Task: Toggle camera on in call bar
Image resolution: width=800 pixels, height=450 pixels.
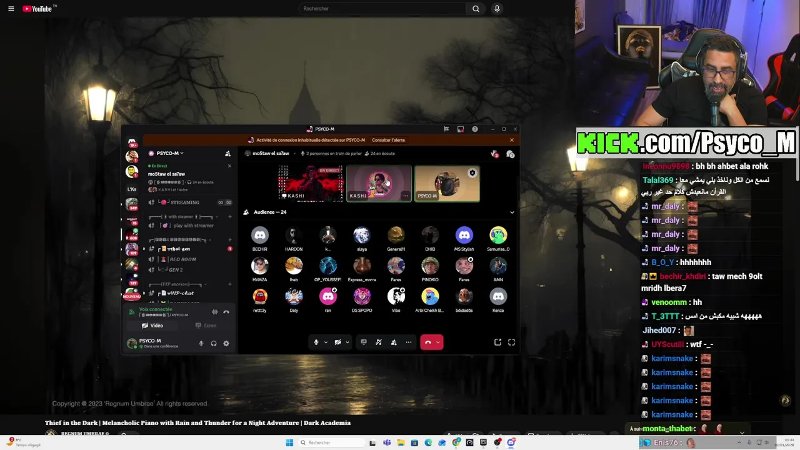Action: click(x=337, y=342)
